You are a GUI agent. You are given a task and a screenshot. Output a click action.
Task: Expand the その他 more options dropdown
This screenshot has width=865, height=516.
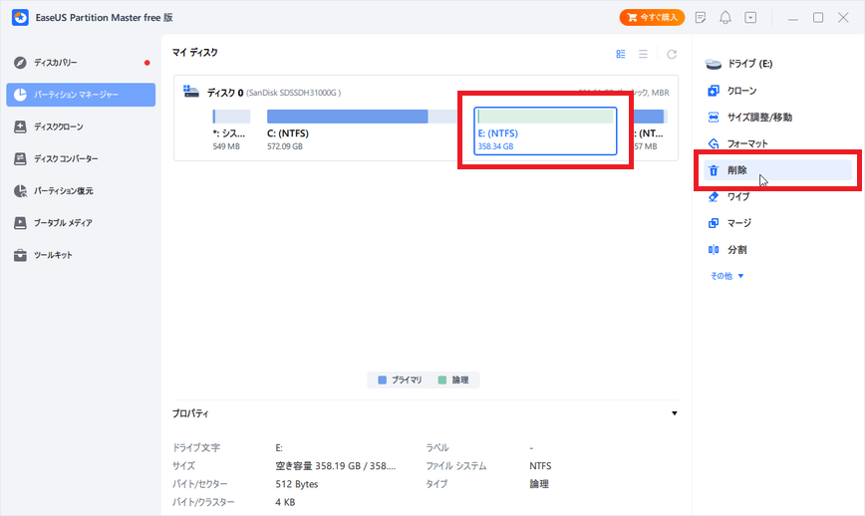tap(726, 276)
